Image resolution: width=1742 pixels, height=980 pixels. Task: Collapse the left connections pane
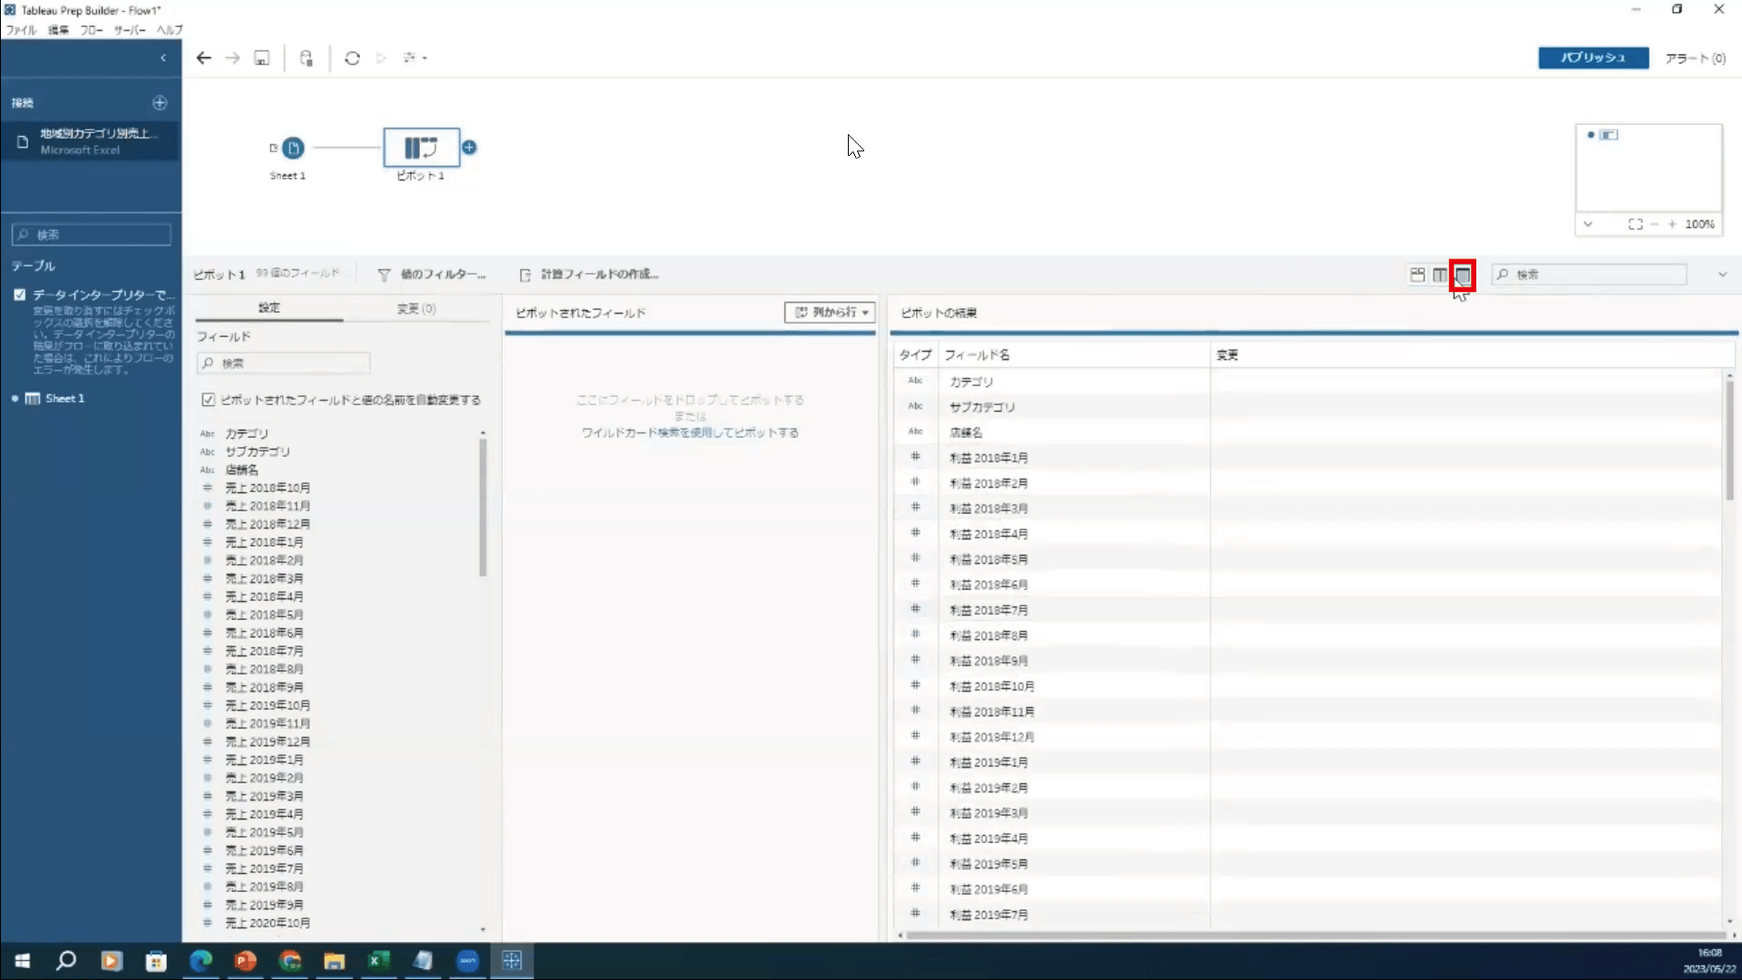coord(163,58)
